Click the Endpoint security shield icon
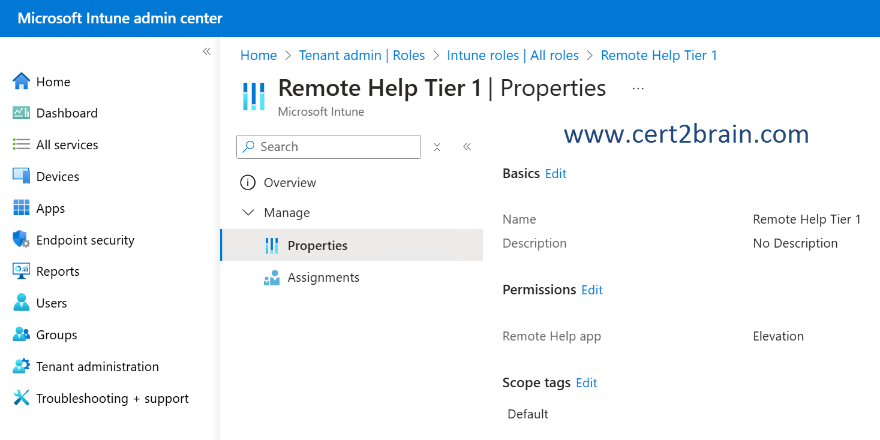This screenshot has width=880, height=440. click(x=21, y=240)
